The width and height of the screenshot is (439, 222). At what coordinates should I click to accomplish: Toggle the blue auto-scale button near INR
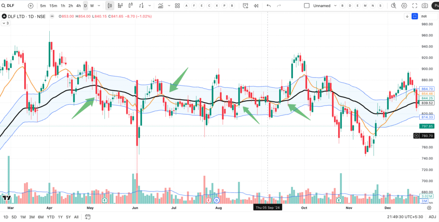click(415, 16)
